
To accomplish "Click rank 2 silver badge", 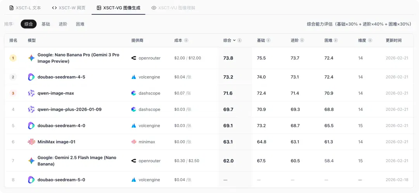I will [x=13, y=77].
